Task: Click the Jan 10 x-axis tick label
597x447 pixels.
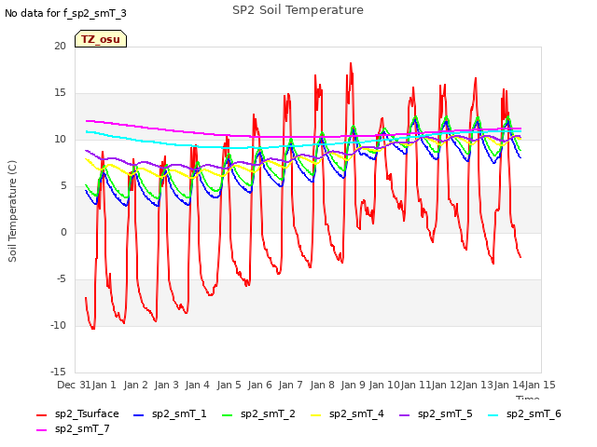Action: [384, 385]
